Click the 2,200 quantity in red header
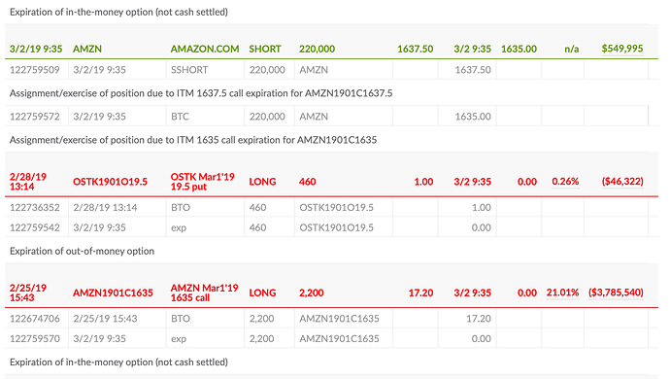This screenshot has width=670, height=379. click(311, 293)
